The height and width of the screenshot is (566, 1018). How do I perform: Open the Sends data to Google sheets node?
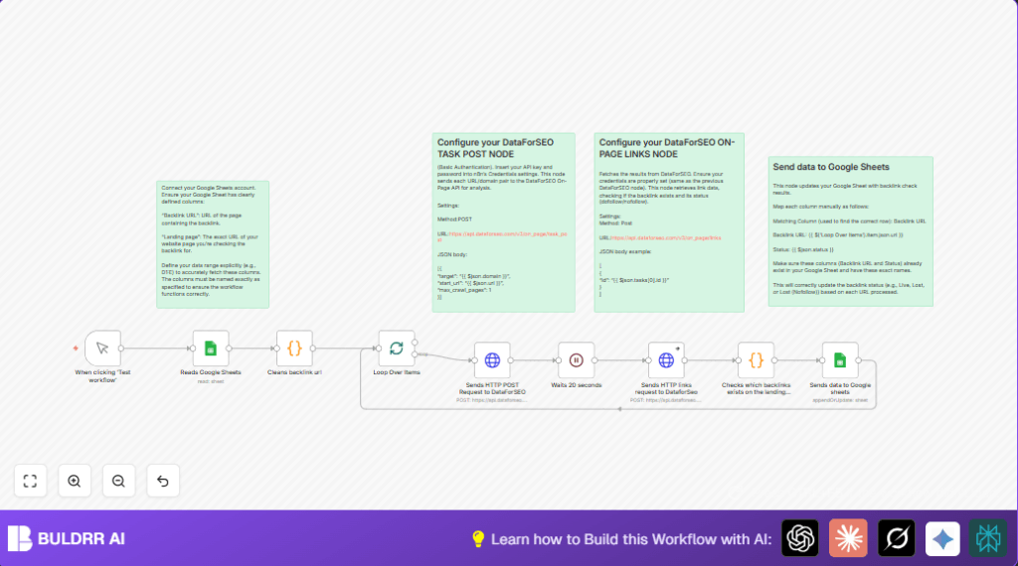click(839, 360)
